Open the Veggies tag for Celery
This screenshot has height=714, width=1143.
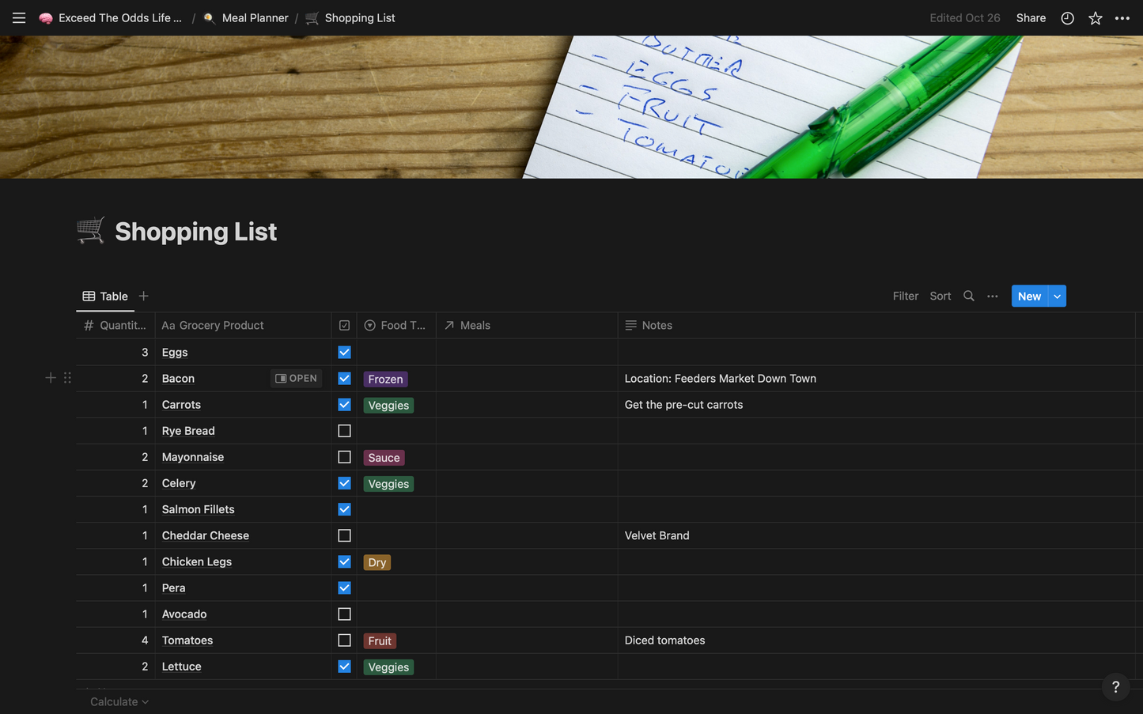pos(388,484)
